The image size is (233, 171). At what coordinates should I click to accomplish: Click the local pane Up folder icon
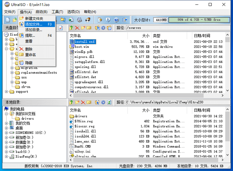click(71, 102)
